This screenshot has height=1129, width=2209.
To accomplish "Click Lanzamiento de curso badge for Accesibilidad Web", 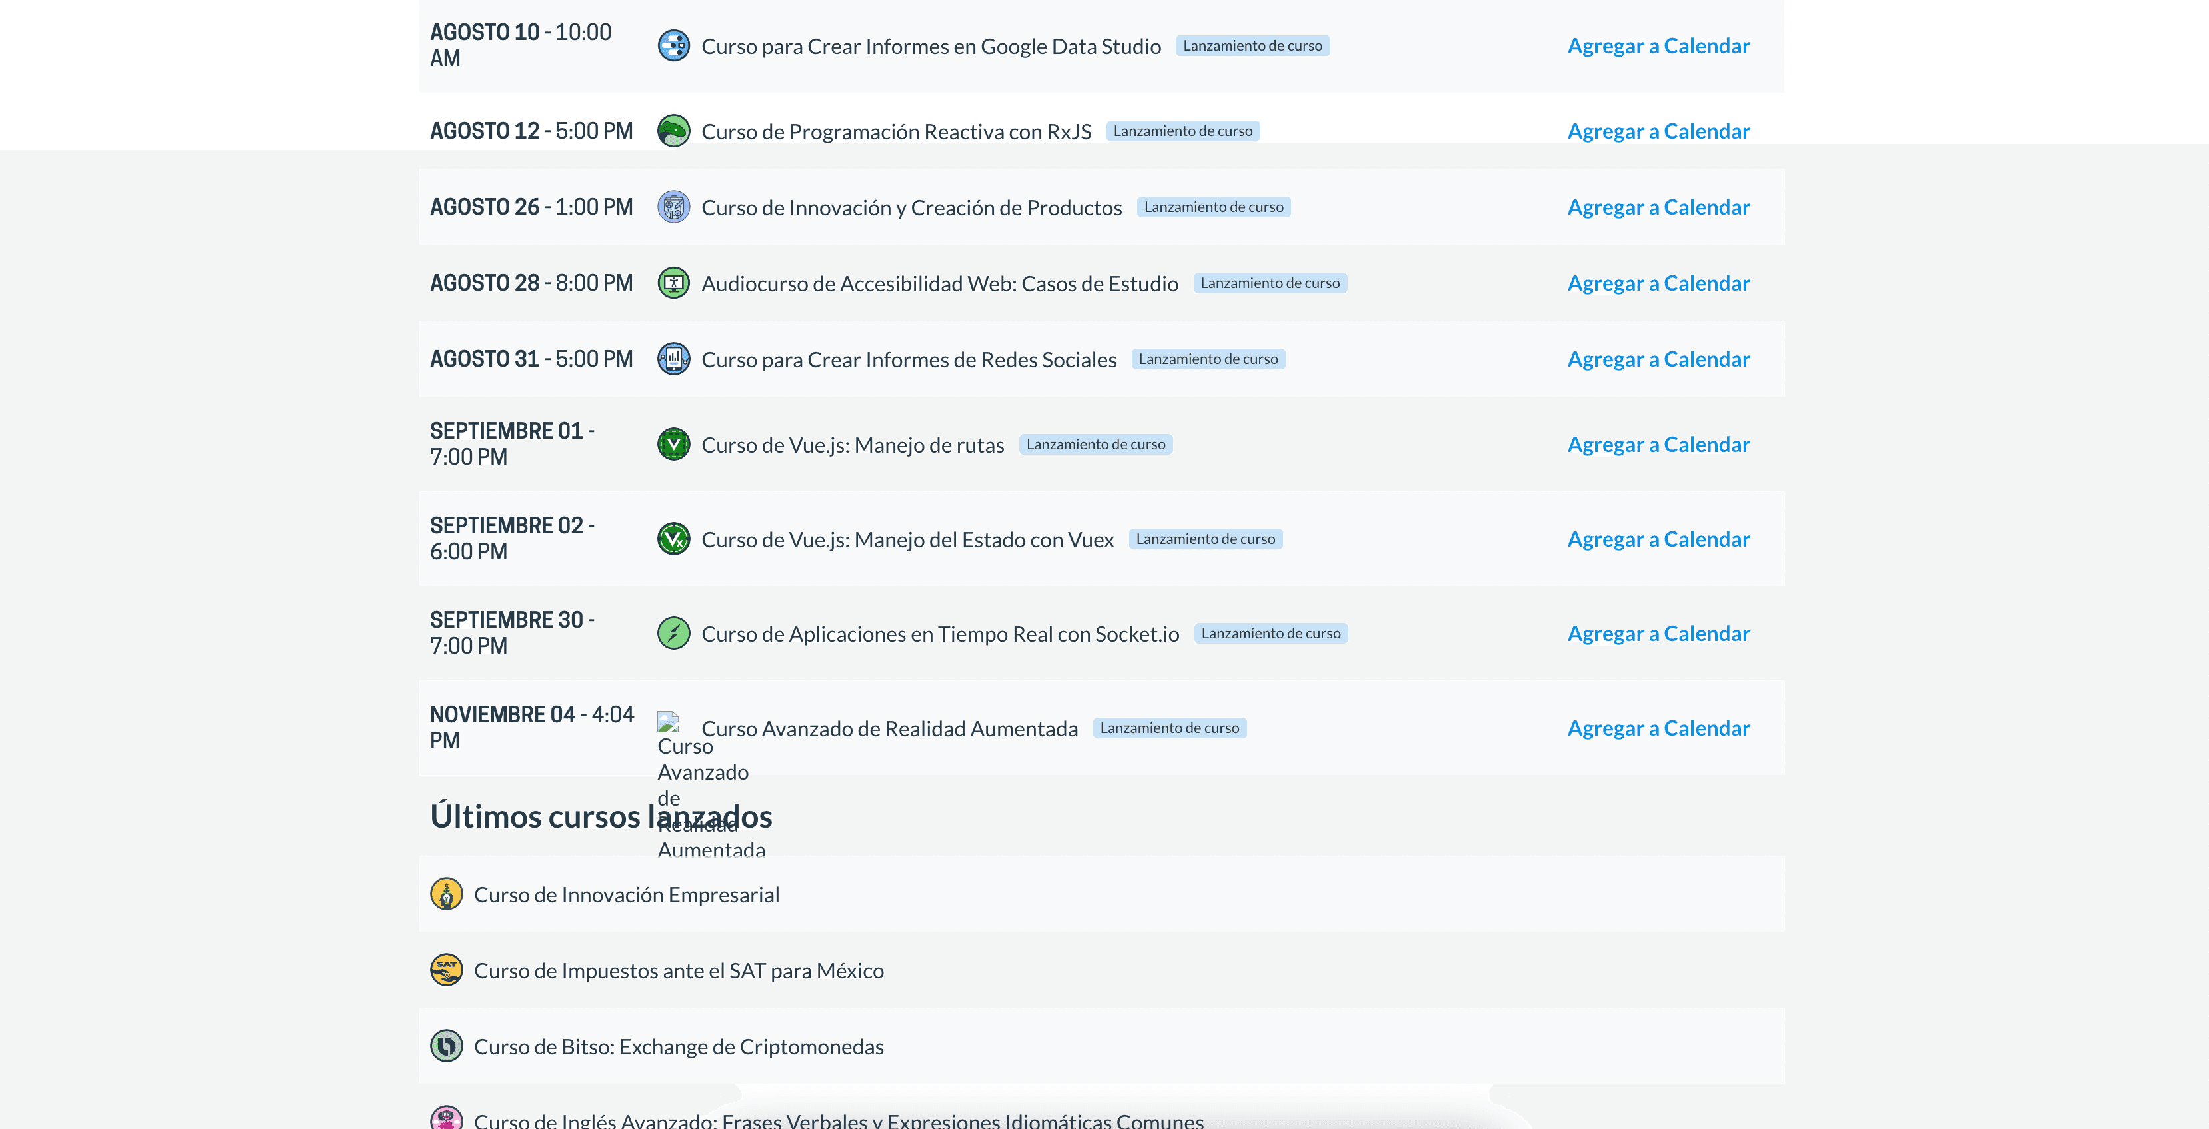I will 1270,283.
